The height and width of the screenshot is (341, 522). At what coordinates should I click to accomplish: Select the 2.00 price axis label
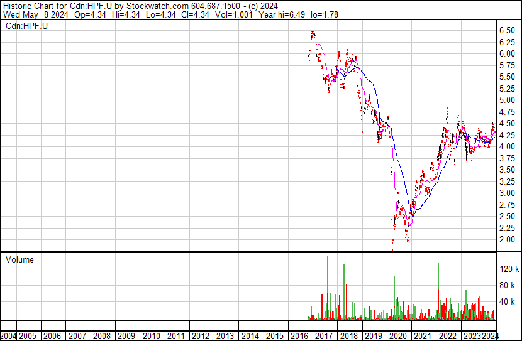click(x=508, y=240)
